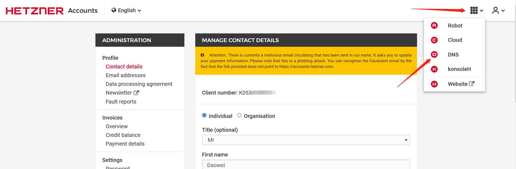The height and width of the screenshot is (169, 516).
Task: Click the red Robot 'R' icon
Action: click(x=434, y=26)
